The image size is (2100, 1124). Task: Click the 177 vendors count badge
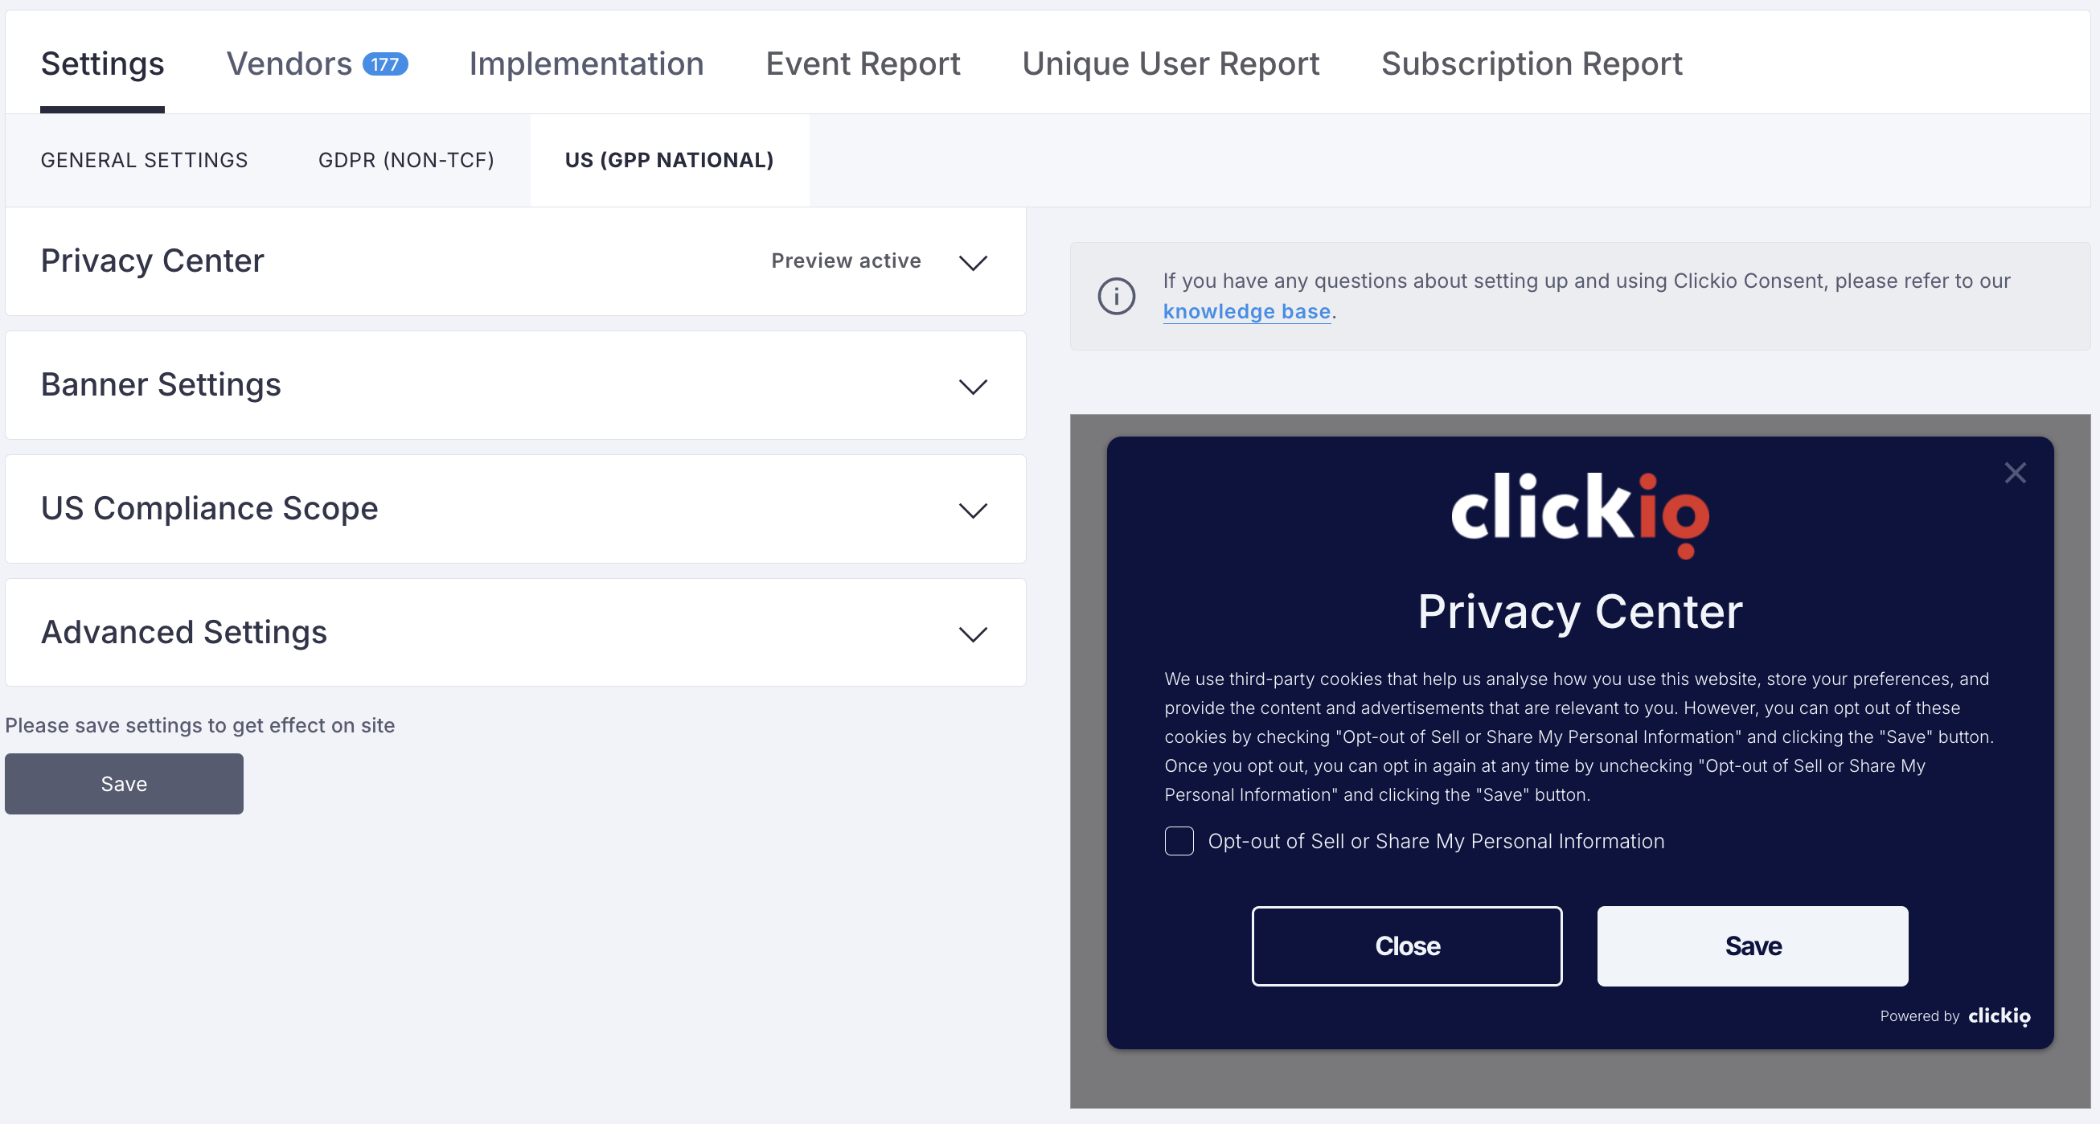pyautogui.click(x=385, y=64)
